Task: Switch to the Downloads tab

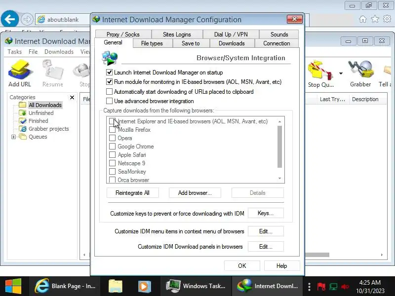Action: (232, 43)
